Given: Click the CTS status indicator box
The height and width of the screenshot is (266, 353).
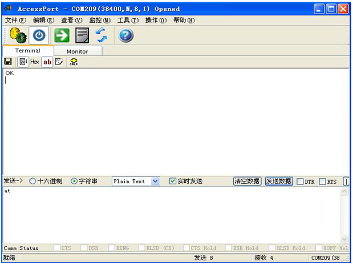Looking at the screenshot, I should (57, 248).
